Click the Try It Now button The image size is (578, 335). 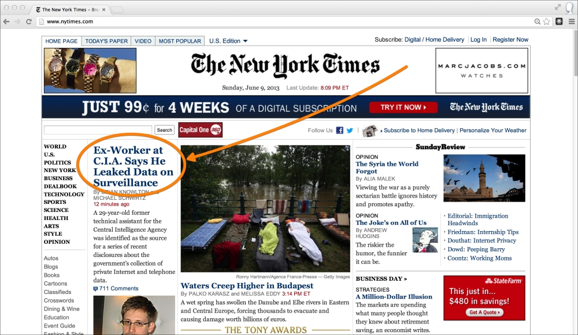tap(403, 107)
